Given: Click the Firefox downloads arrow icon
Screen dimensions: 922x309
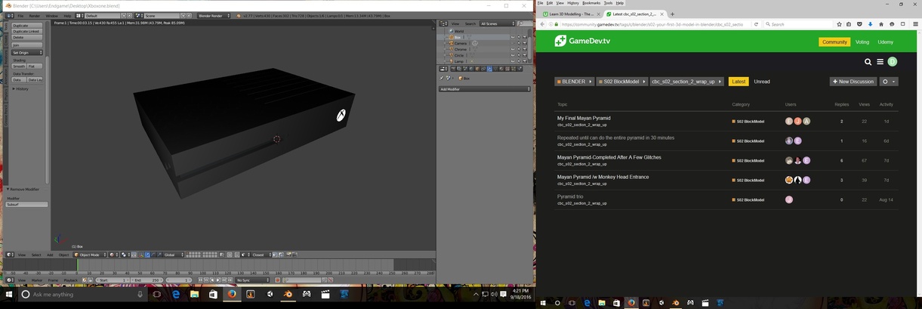Looking at the screenshot, I should pyautogui.click(x=870, y=24).
